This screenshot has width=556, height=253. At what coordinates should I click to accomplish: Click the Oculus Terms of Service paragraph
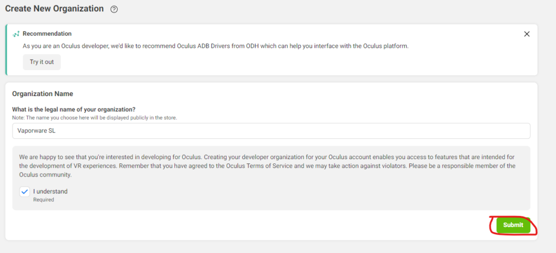pyautogui.click(x=268, y=166)
